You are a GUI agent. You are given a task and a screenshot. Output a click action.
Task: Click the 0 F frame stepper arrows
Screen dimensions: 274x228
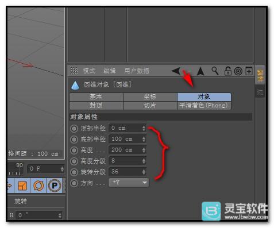pos(62,169)
